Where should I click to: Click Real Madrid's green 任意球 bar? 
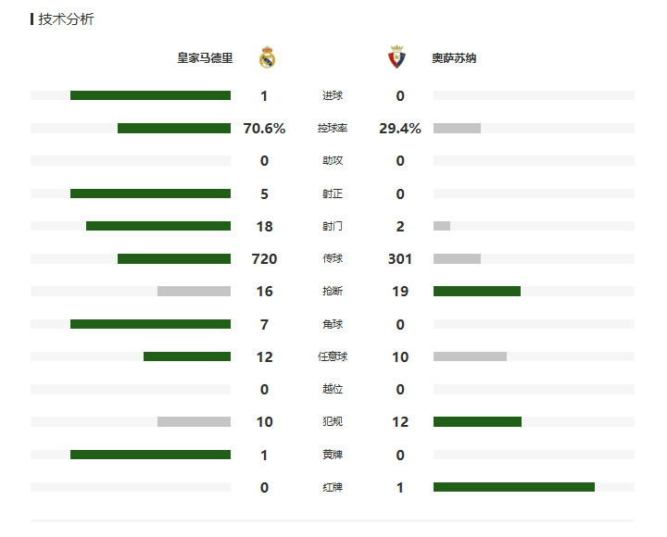[187, 356]
